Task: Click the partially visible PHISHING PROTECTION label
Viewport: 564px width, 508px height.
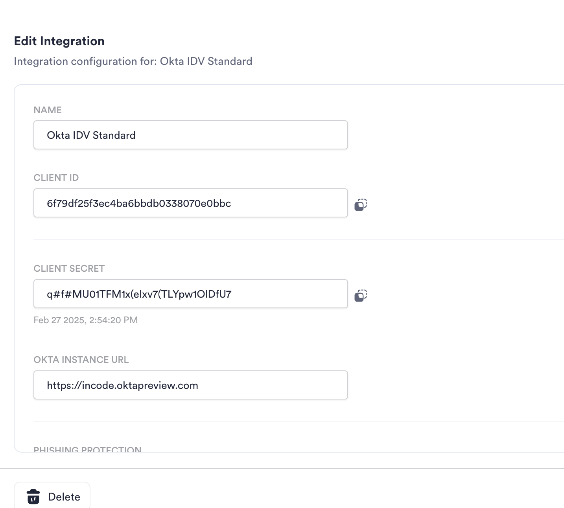Action: (x=87, y=449)
